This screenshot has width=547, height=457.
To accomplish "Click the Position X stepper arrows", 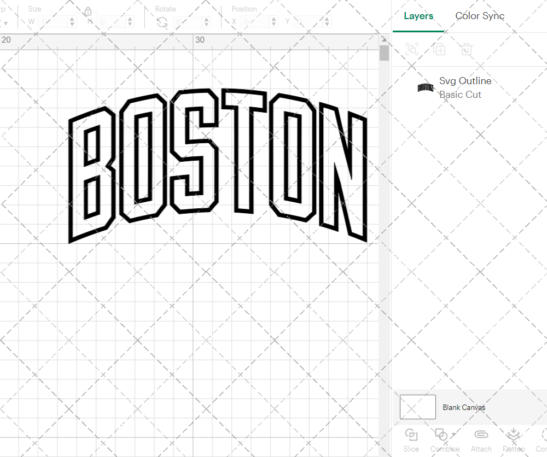I will click(274, 22).
